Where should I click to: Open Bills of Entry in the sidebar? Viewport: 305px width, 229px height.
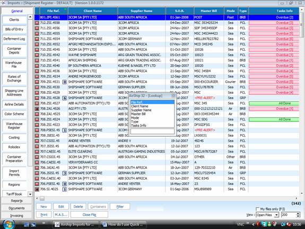pyautogui.click(x=14, y=29)
